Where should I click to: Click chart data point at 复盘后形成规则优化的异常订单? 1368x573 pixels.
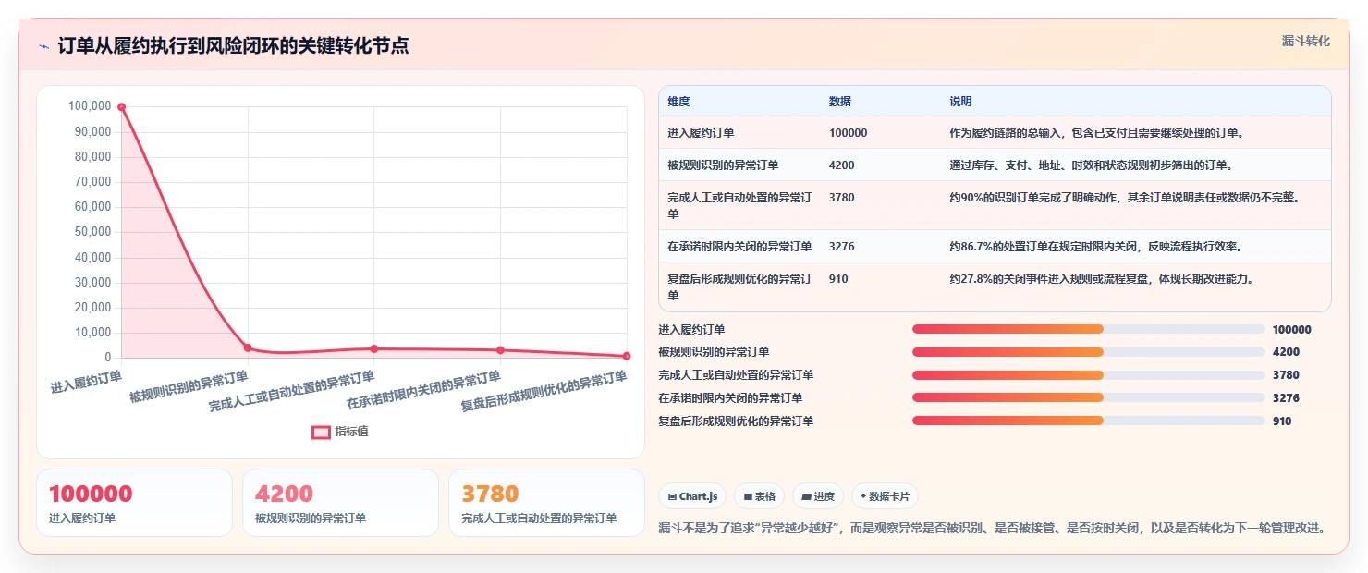pos(626,356)
